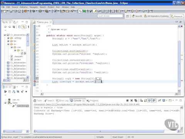The width and height of the screenshot is (185, 139).
Task: Toggle Show Console When Standard Out Changes
Action: (150, 100)
